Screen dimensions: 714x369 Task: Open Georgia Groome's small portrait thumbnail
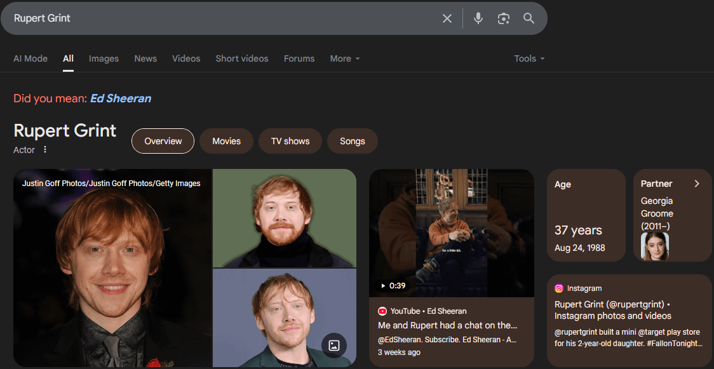coord(655,246)
